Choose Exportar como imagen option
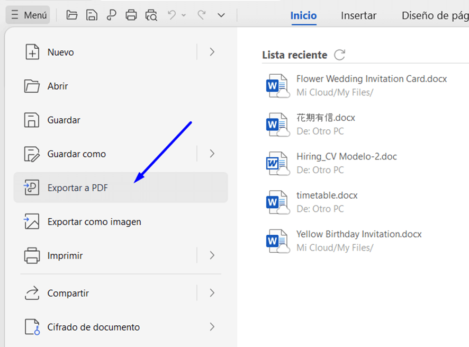The image size is (469, 347). pyautogui.click(x=94, y=221)
